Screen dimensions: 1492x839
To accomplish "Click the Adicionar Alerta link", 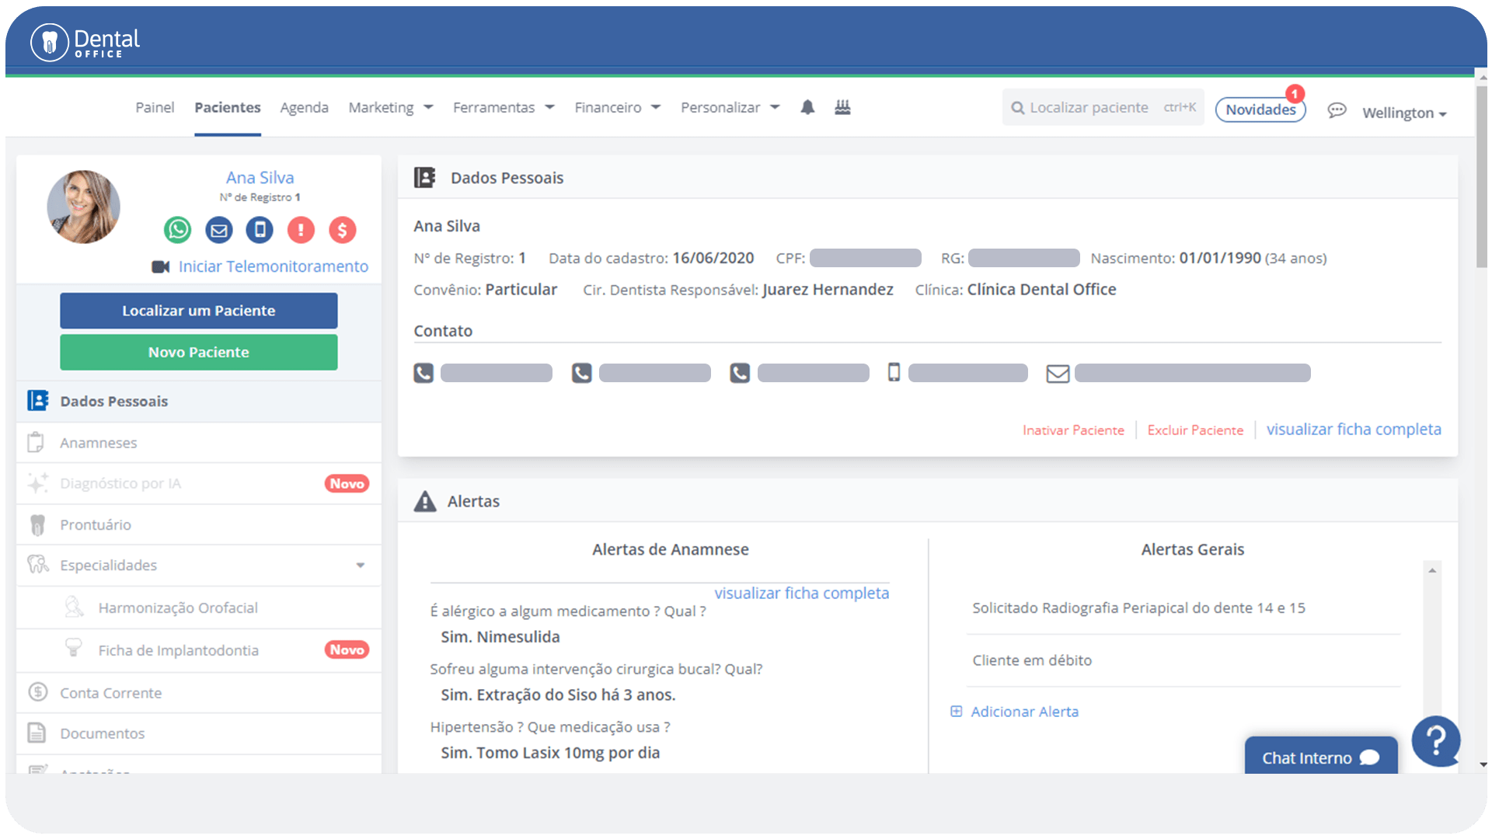I will pos(1024,712).
